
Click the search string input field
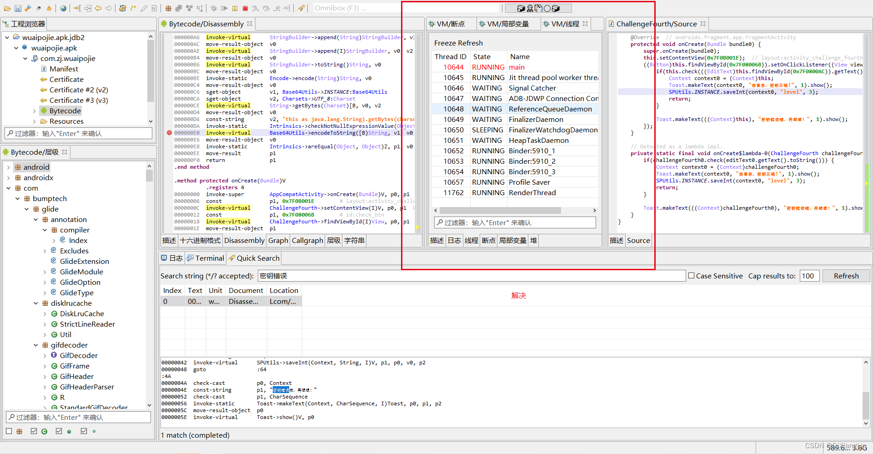455,275
